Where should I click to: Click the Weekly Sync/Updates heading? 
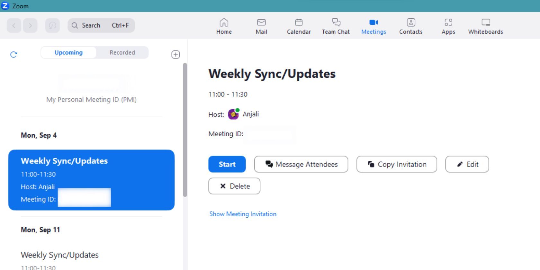tap(272, 74)
